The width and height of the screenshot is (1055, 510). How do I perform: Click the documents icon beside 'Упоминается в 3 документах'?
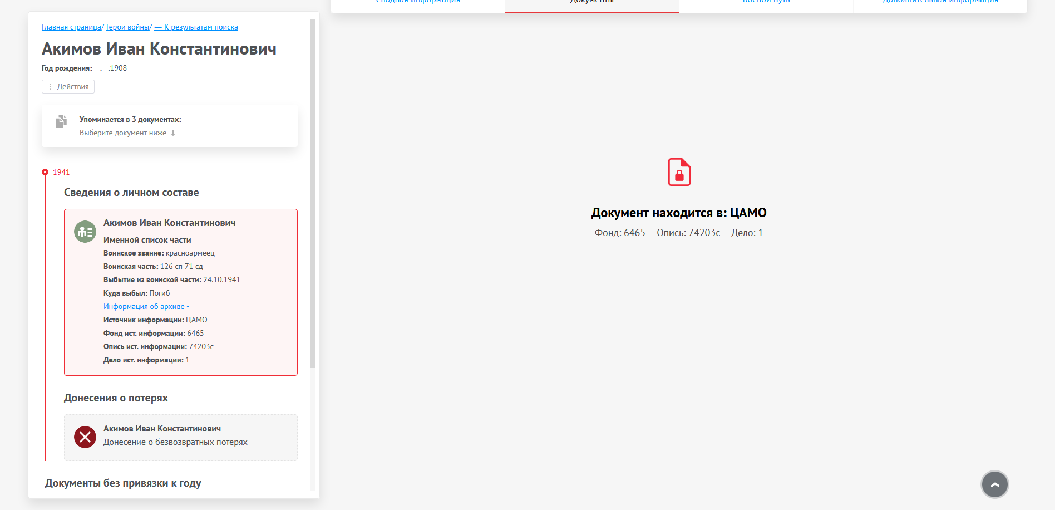click(61, 121)
